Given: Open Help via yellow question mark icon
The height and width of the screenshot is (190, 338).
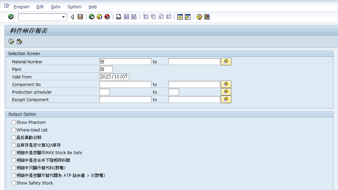Looking at the screenshot, I should [199, 17].
